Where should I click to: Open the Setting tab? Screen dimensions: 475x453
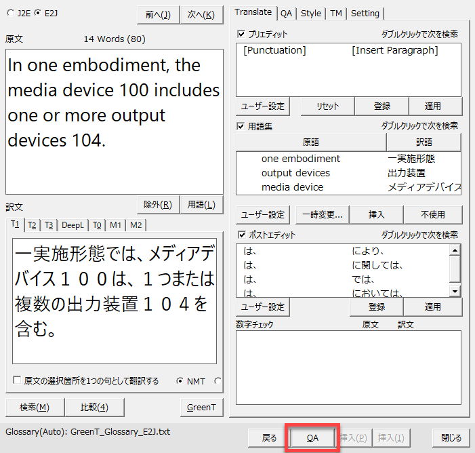tap(365, 13)
